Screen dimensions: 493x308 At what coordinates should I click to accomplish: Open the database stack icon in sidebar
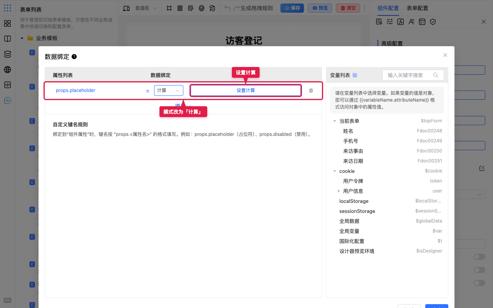(x=7, y=54)
